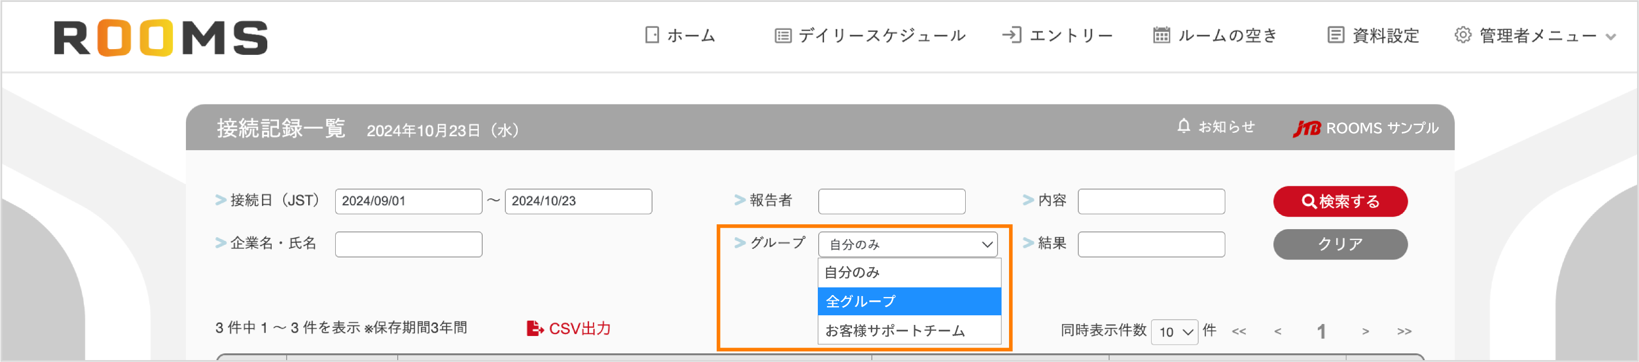Go to the first page (<<)
This screenshot has height=362, width=1639.
tap(1238, 332)
